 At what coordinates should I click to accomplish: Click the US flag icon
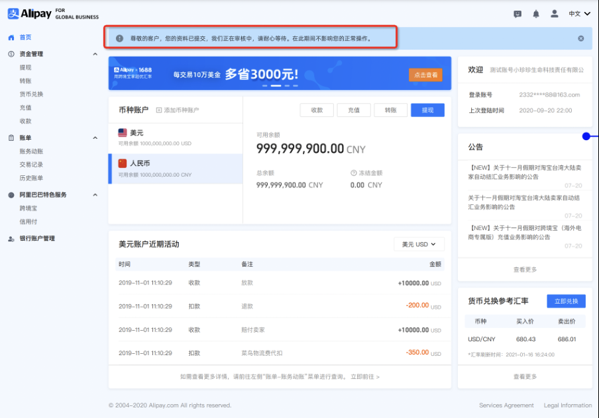click(x=123, y=133)
